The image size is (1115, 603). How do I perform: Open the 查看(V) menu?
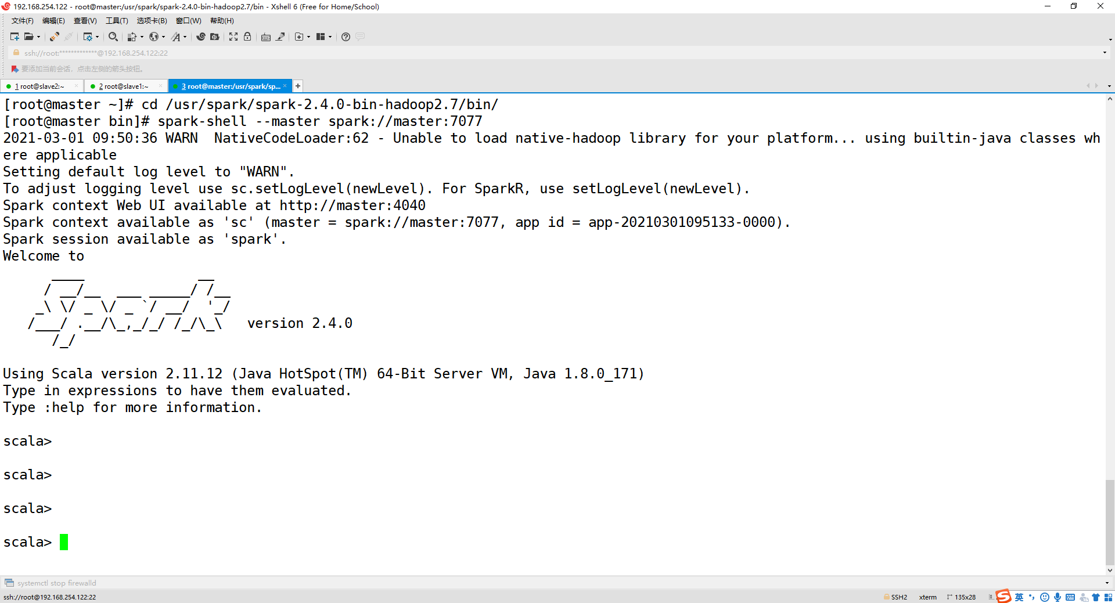[85, 21]
